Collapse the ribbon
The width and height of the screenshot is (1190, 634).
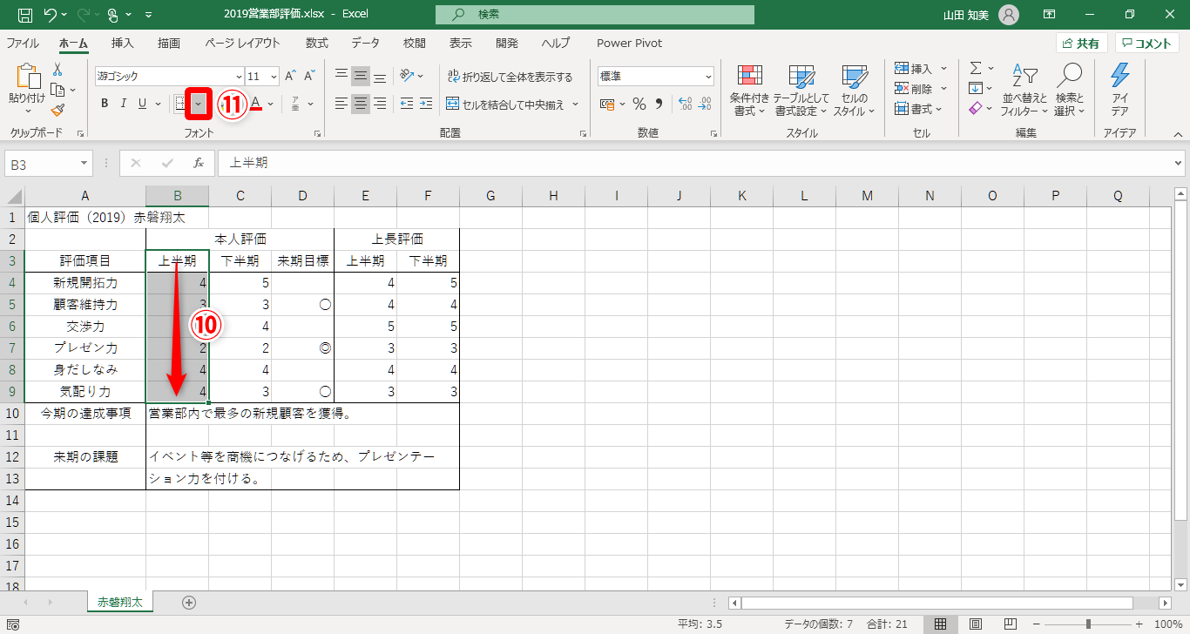(1177, 133)
